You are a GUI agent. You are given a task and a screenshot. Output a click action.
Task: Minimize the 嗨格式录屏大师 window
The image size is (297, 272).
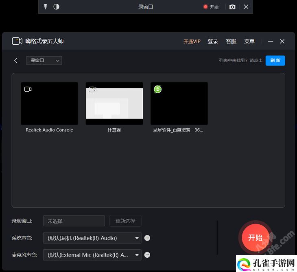coord(271,41)
